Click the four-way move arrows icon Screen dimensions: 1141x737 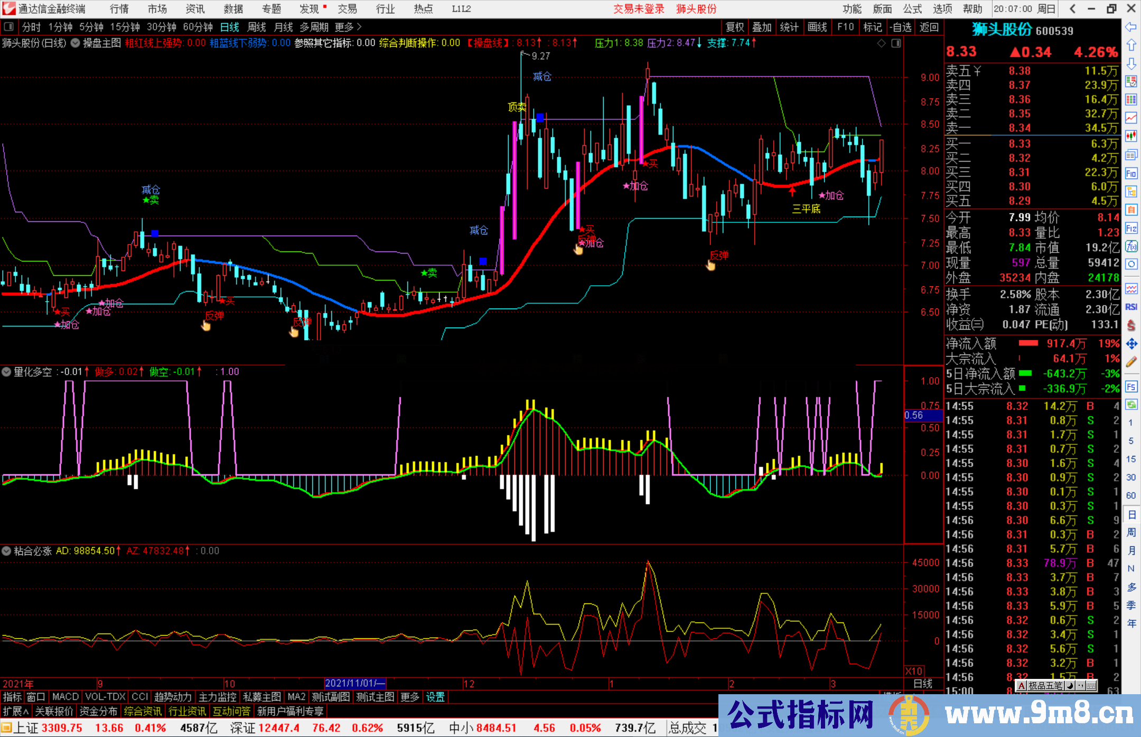point(1131,344)
